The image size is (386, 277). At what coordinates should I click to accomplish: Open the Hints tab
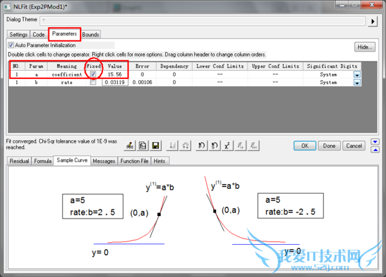coord(160,161)
